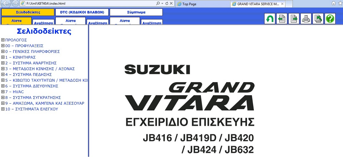Open the ΠΡΟΛΟΓΟΣ bookmark text
This screenshot has width=343, height=157.
click(x=16, y=40)
